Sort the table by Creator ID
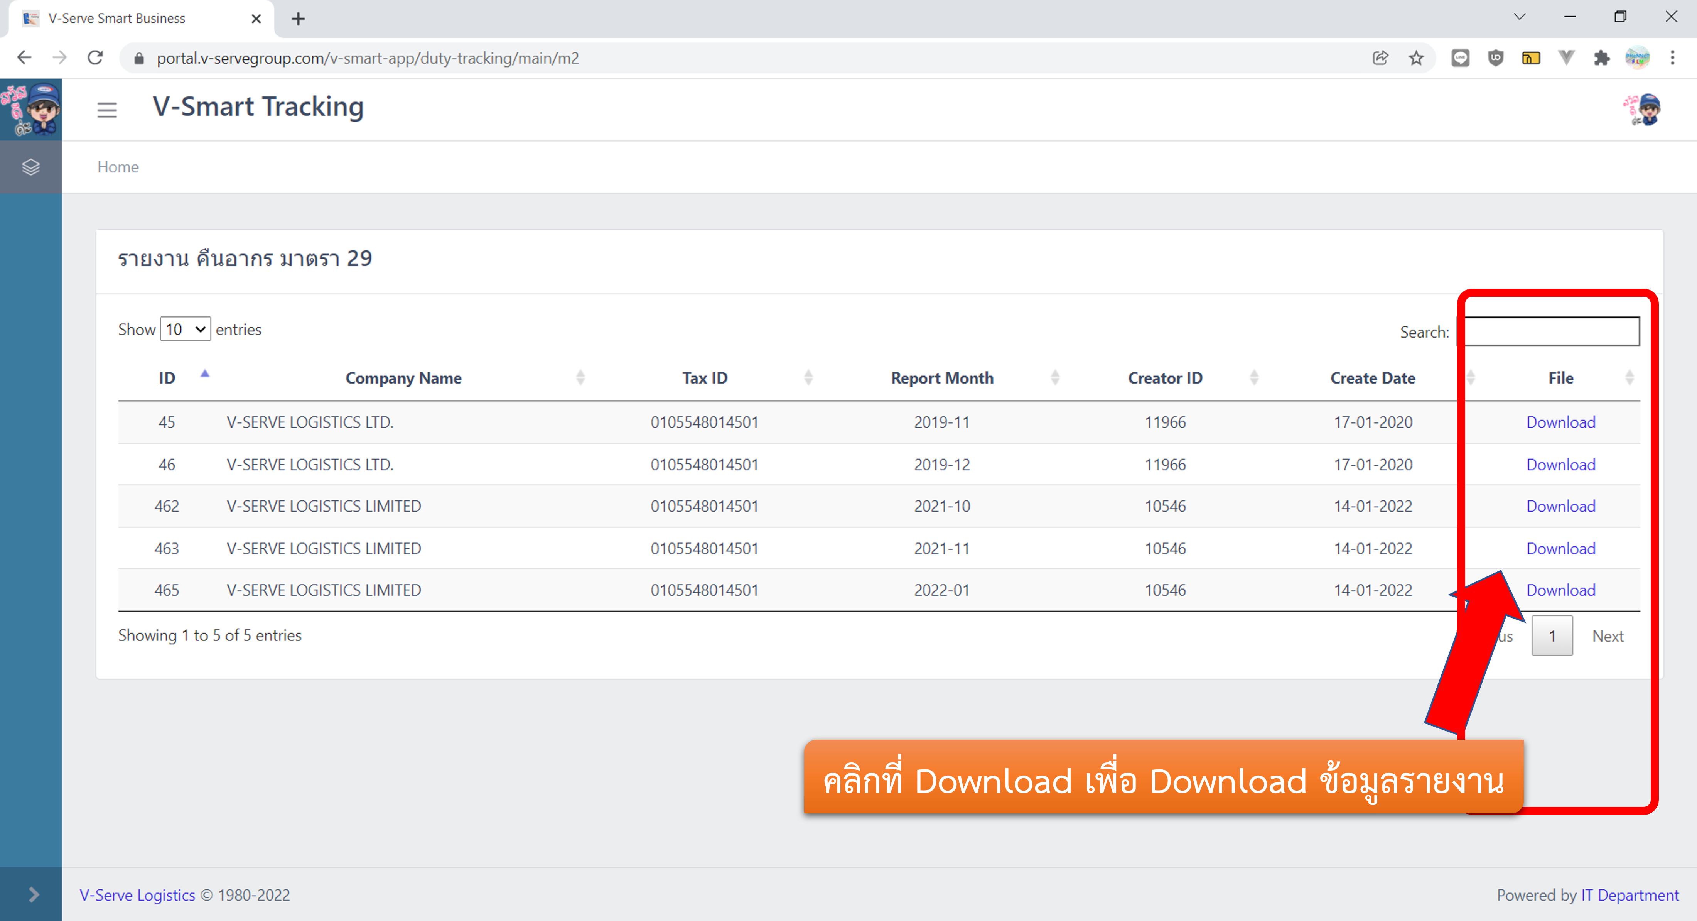The width and height of the screenshot is (1697, 921). tap(1165, 378)
